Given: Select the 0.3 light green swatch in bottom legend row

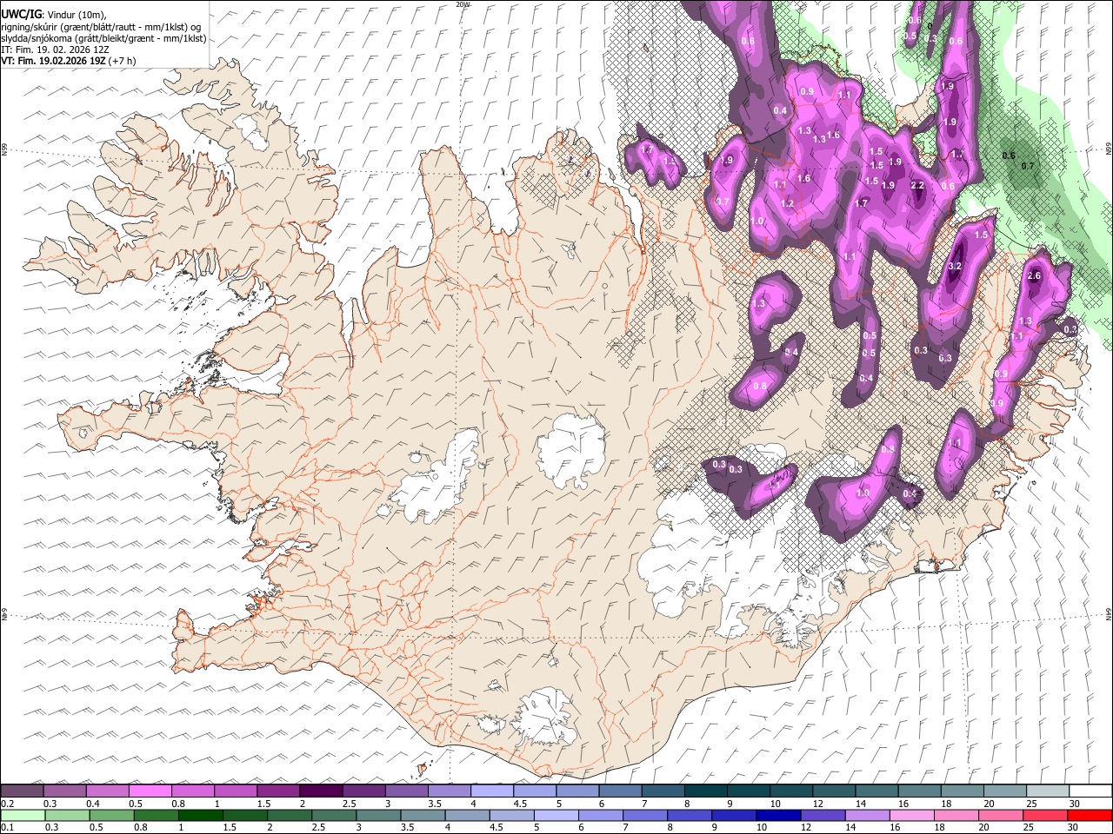Looking at the screenshot, I should pos(67,816).
